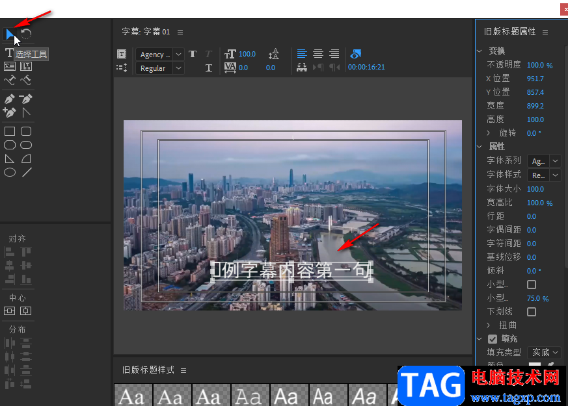Uncheck the 填充 fill checkbox
Image resolution: width=568 pixels, height=406 pixels.
point(493,338)
